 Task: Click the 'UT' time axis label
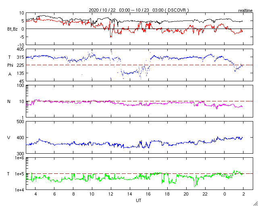[138, 200]
